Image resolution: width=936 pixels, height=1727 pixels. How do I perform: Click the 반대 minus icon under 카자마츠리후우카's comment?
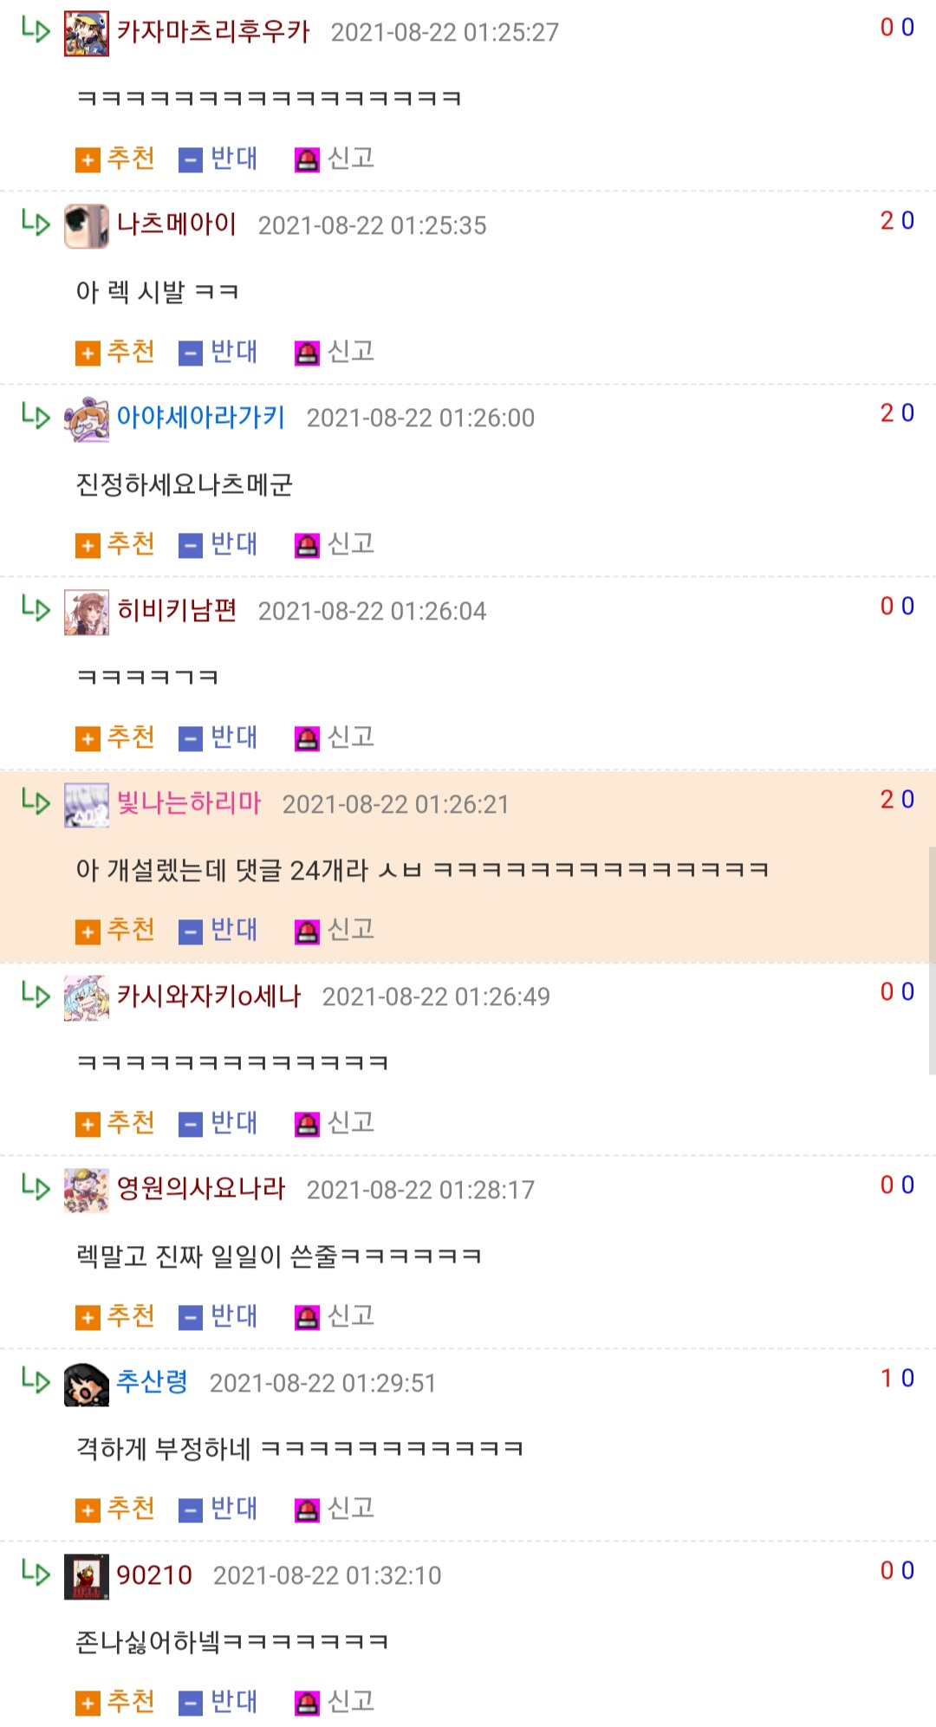[x=190, y=160]
